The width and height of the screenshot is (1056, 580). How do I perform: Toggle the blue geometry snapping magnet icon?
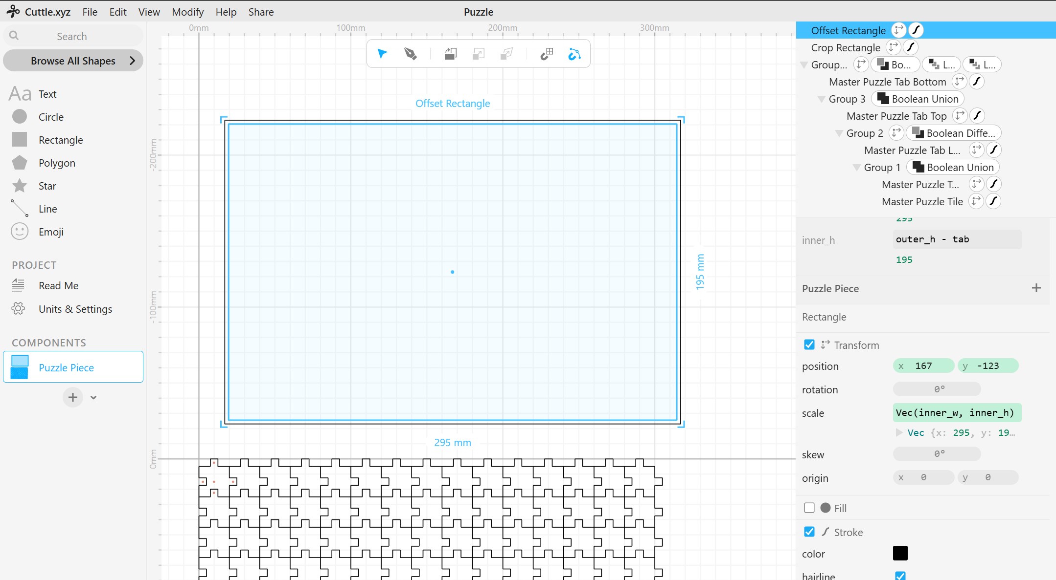coord(574,54)
